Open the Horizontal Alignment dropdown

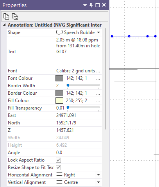coord(98,175)
